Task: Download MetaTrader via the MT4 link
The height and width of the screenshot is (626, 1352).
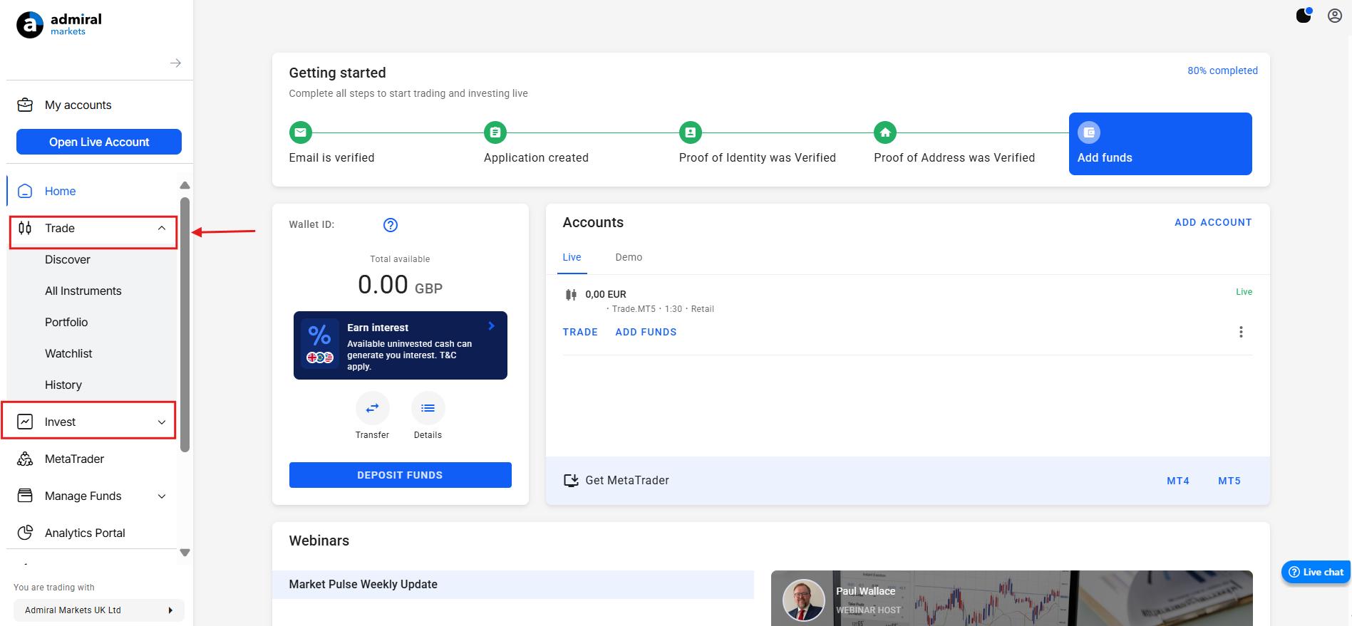Action: pyautogui.click(x=1178, y=481)
